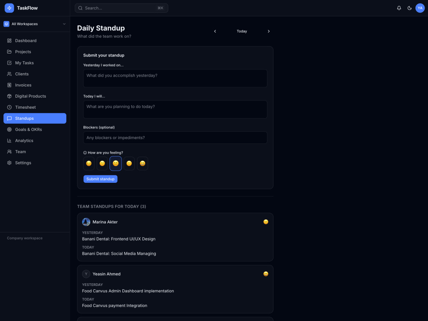Go to Projects page
This screenshot has height=321, width=428.
(35, 52)
